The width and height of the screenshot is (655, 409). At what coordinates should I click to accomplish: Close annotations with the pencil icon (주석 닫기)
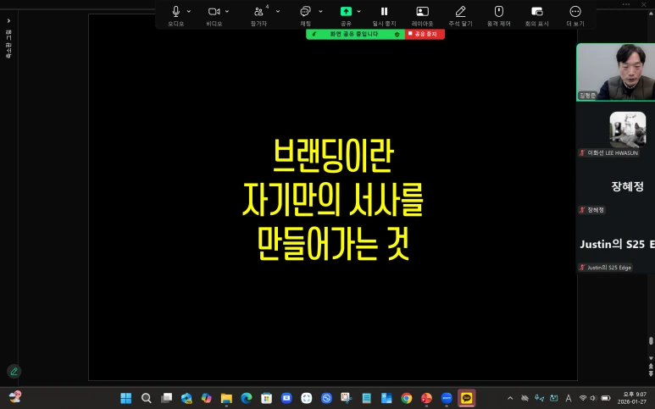460,11
